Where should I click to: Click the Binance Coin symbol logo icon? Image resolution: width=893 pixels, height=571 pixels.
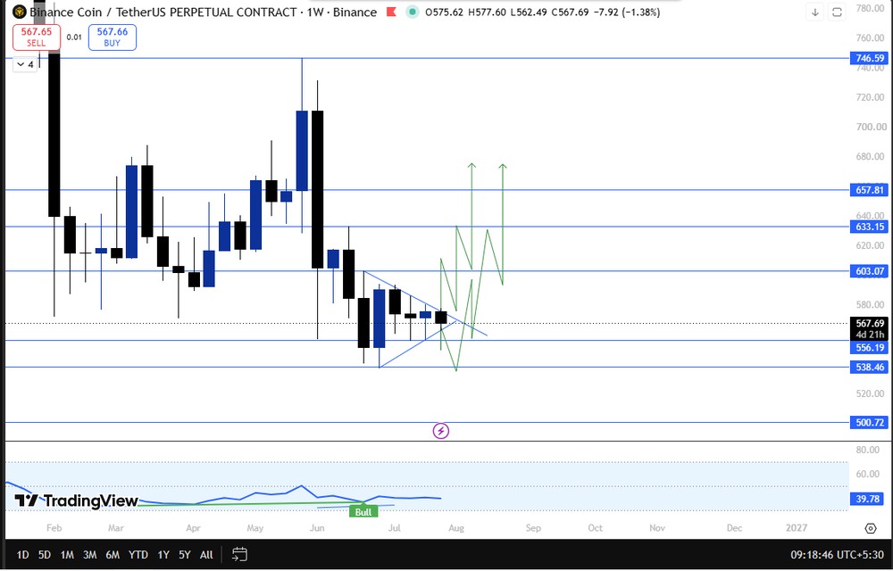20,12
